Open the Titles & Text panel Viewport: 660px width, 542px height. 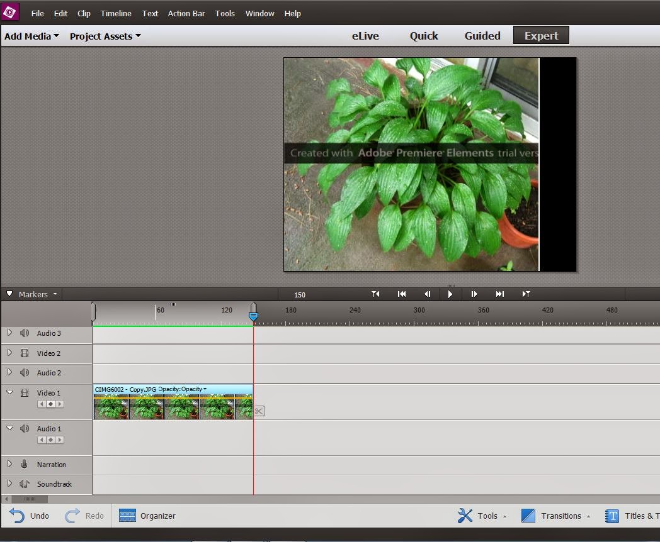pyautogui.click(x=632, y=516)
